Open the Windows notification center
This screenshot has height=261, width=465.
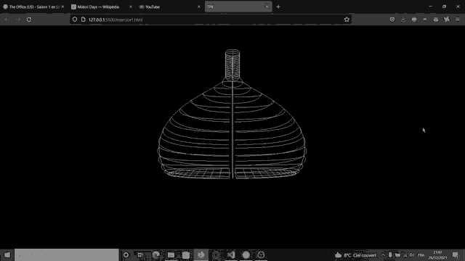pyautogui.click(x=456, y=255)
